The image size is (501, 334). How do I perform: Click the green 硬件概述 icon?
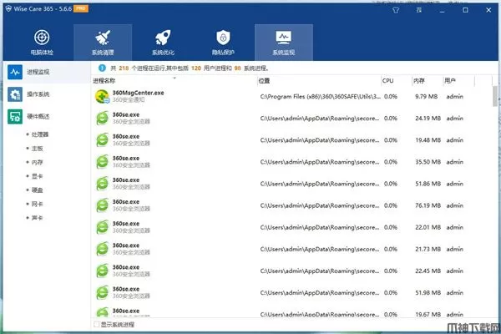pyautogui.click(x=15, y=117)
